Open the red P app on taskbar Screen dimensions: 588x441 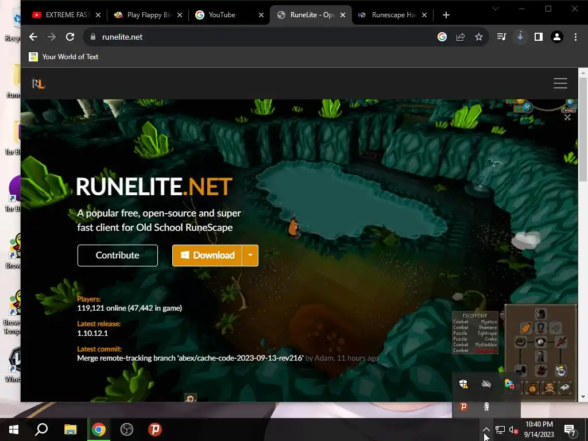(x=155, y=430)
